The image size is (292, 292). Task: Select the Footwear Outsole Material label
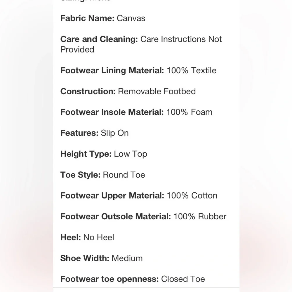point(116,217)
